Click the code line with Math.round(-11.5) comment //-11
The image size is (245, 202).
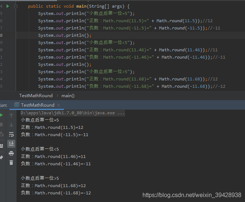pos(129,28)
